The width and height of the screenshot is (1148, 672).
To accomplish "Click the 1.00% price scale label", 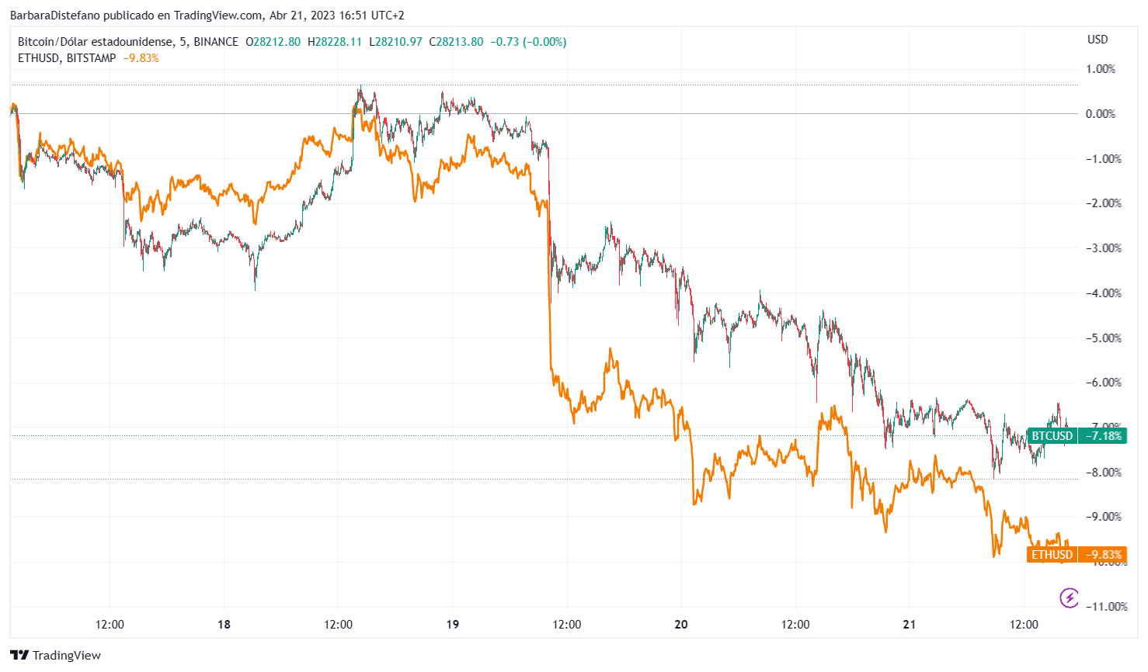I will click(1100, 69).
